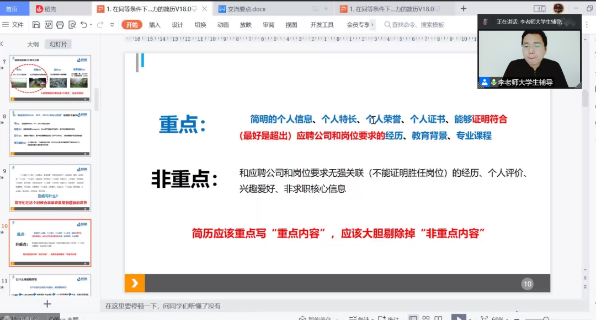
Task: Open the 文件 file menu
Action: coord(13,25)
